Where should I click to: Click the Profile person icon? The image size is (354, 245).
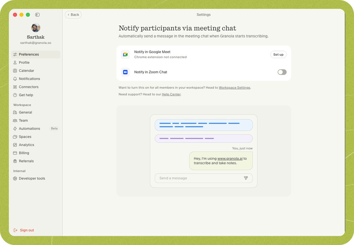click(x=15, y=63)
